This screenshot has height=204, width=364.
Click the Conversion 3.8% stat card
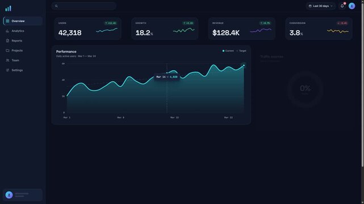(319, 29)
